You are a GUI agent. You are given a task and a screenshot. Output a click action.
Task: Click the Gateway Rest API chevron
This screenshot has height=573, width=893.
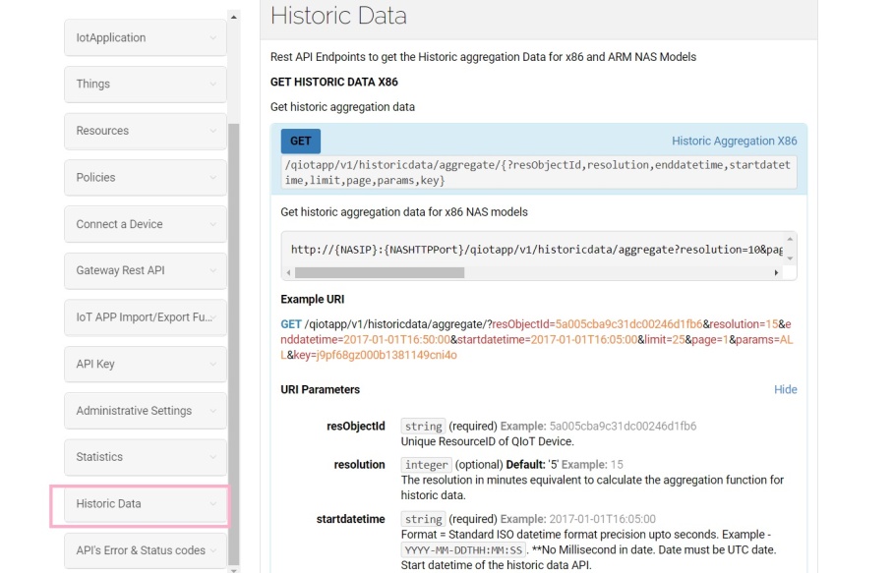click(212, 271)
